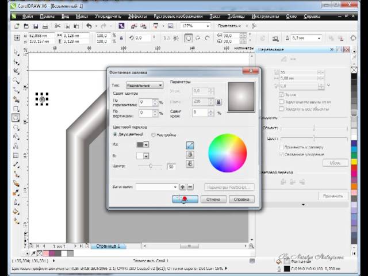Expand the Заготовки presets dropdown
Image resolution: width=368 pixels, height=276 pixels.
[158, 187]
